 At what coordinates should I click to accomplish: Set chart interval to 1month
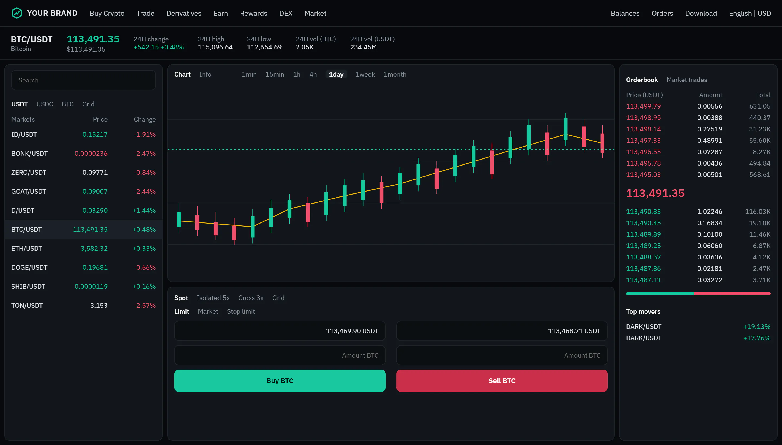[x=395, y=74]
